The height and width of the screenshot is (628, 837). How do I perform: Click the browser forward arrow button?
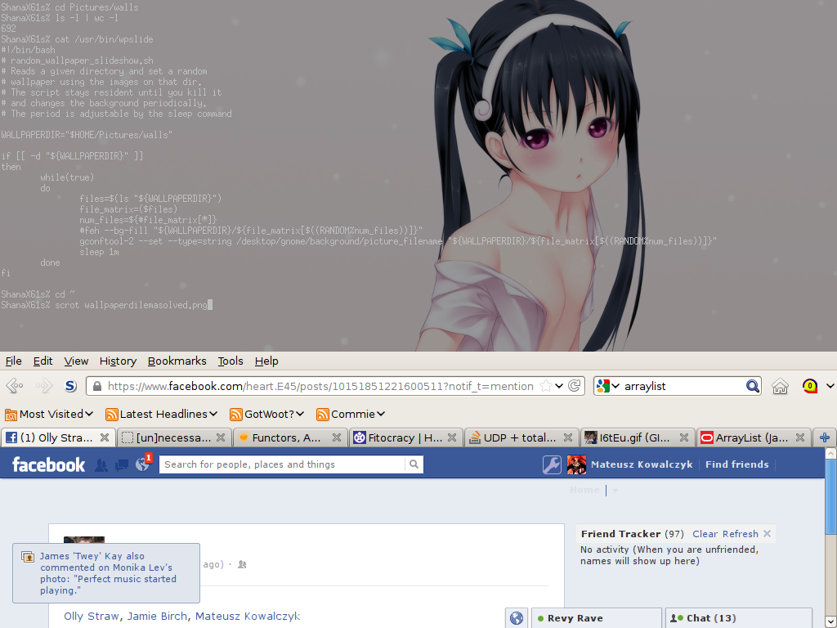[44, 386]
